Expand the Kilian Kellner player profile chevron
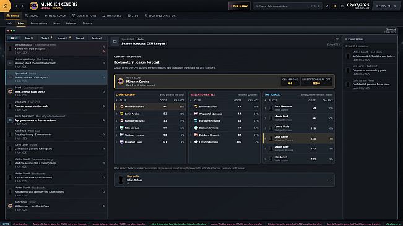The width and height of the screenshot is (403, 226). click(331, 180)
